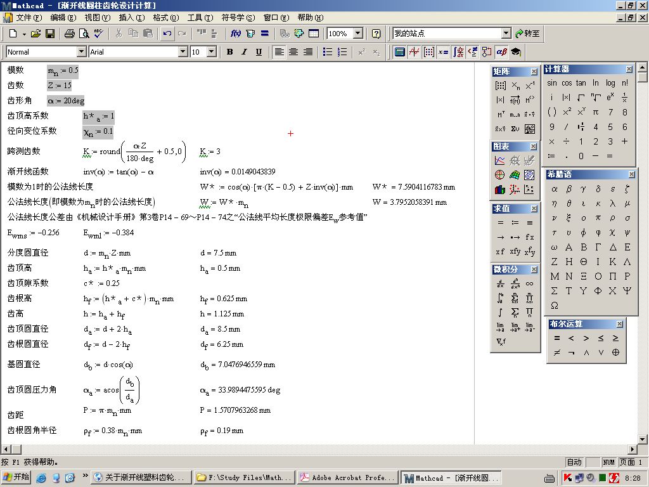649x487 pixels.
Task: Print the worksheet using the printer icon
Action: pos(70,34)
